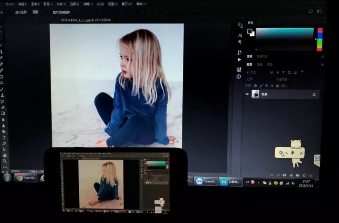Click the lock icon on Background layer

coord(314,94)
